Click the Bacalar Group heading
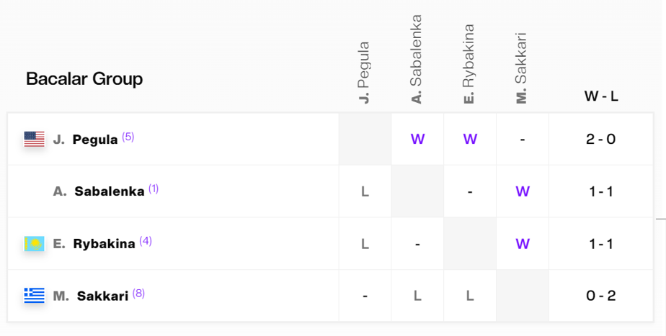Screen dimensions: 666x336 click(x=84, y=79)
